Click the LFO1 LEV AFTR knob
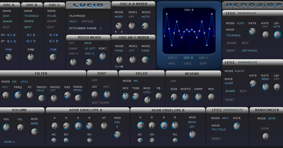 [277, 34]
